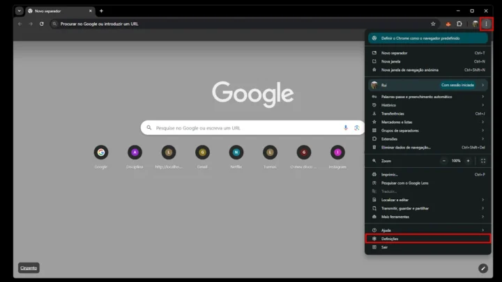Toggle fullscreen mode in Zoom row
The height and width of the screenshot is (282, 502).
click(x=482, y=160)
